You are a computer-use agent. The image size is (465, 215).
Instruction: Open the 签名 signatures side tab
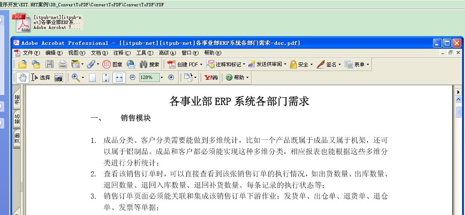click(x=17, y=119)
